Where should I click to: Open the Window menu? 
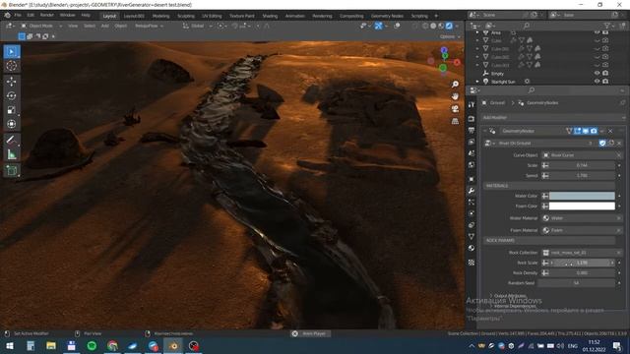click(x=68, y=16)
